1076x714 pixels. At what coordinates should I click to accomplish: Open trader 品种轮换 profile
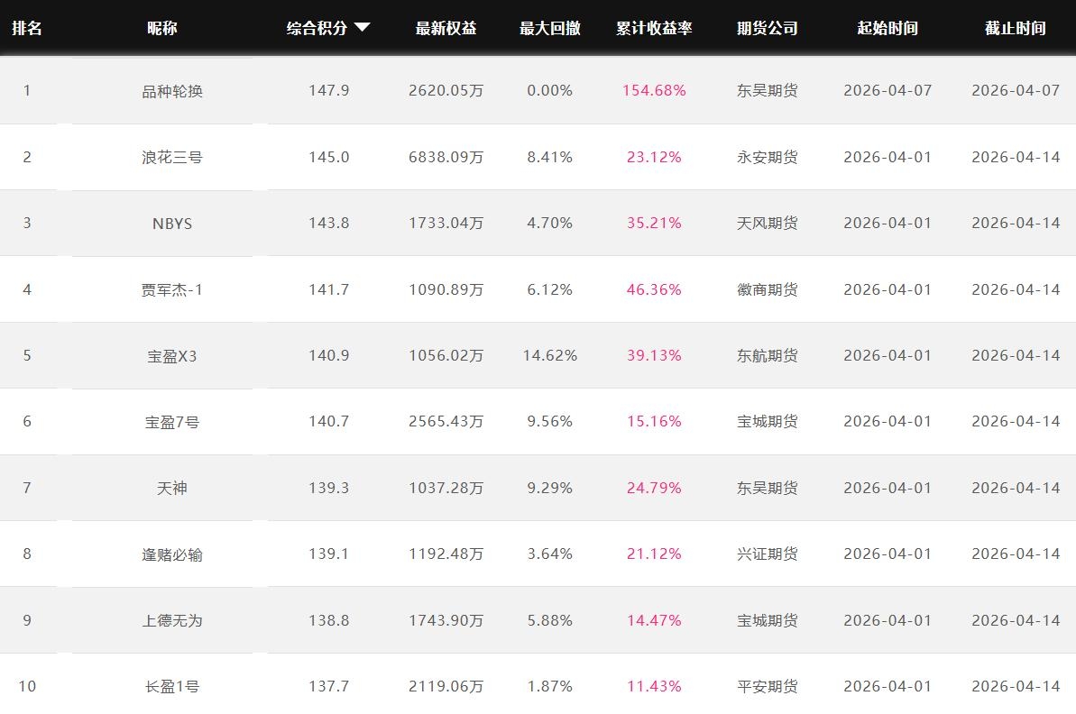(x=172, y=91)
